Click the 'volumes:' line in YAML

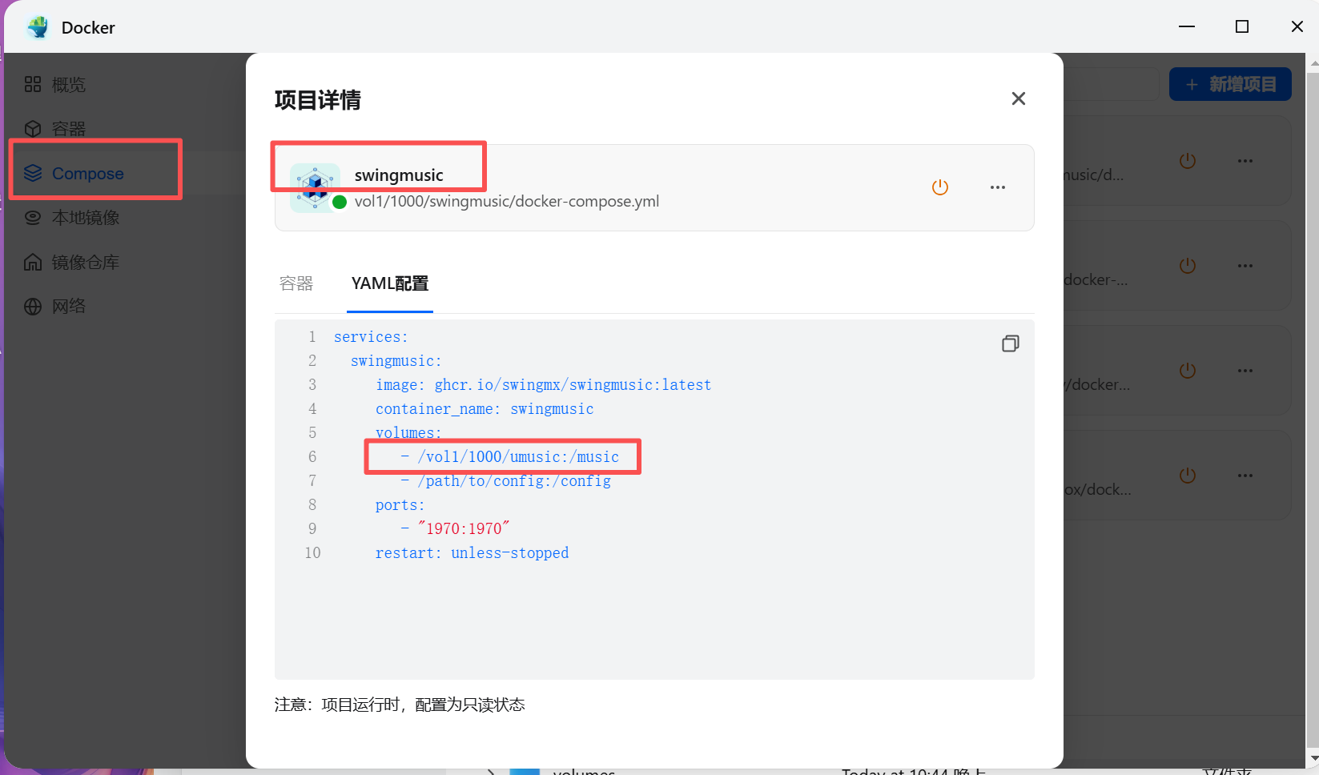pos(408,433)
